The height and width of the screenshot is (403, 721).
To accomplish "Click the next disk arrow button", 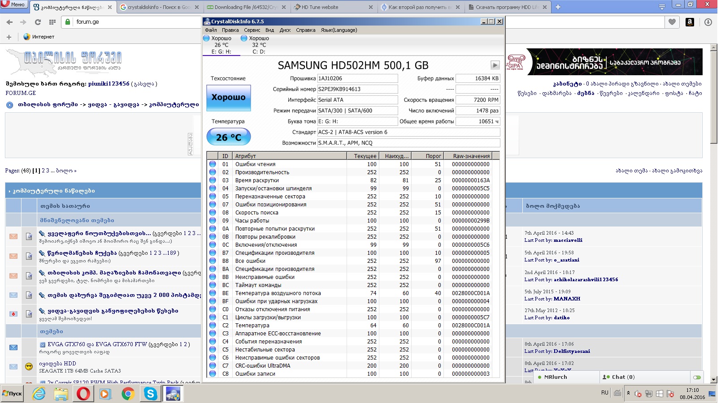I will [x=495, y=65].
